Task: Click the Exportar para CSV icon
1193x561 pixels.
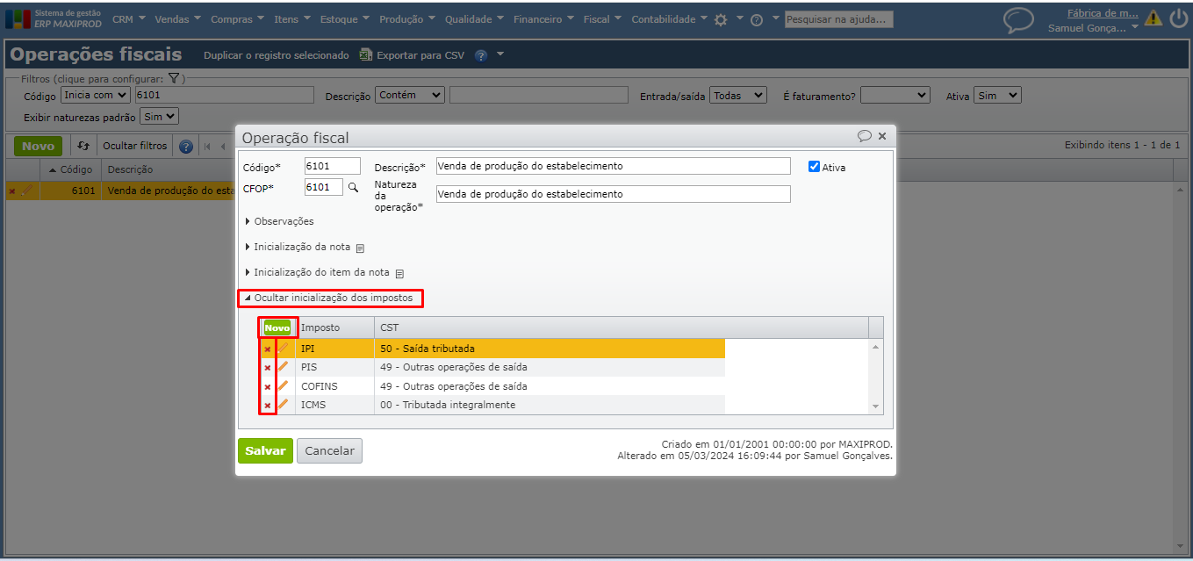Action: 366,54
